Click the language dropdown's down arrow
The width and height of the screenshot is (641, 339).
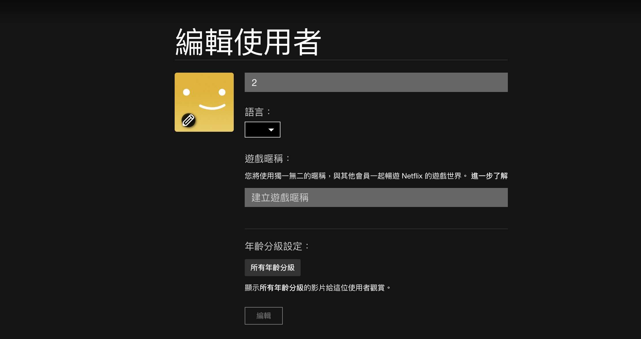(271, 130)
